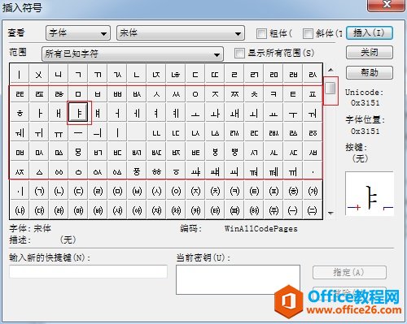Pick the ㄴ character cell
Image resolution: width=407 pixels, height=324 pixels.
[x=137, y=75]
